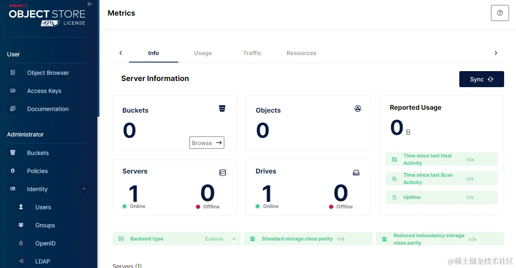Click the Servers (1) heading
Image resolution: width=516 pixels, height=268 pixels.
pyautogui.click(x=127, y=266)
